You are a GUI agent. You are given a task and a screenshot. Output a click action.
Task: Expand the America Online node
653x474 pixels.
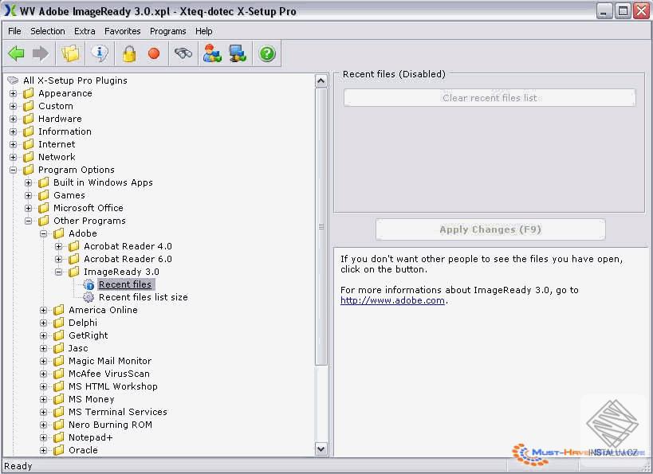[43, 310]
